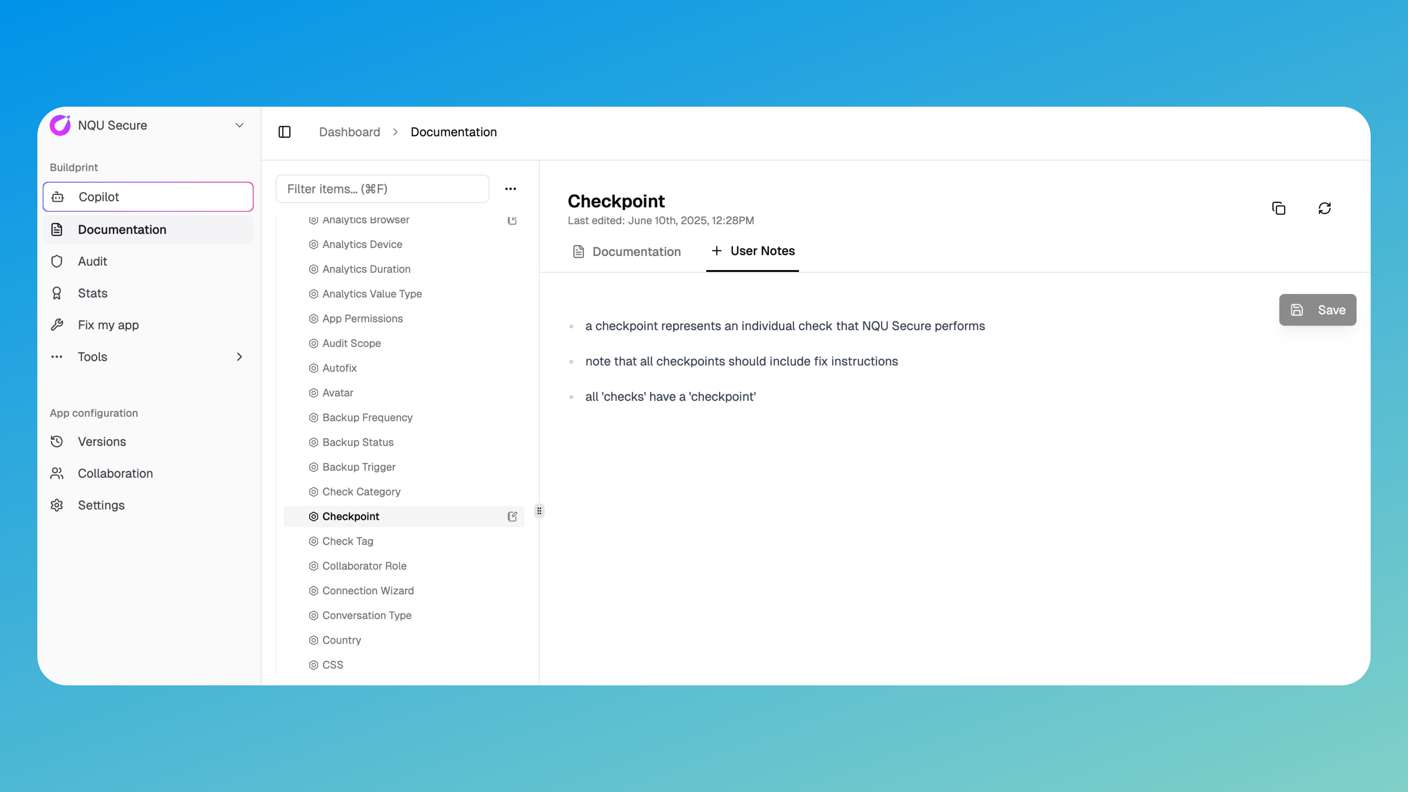Click the NQU Secure logo icon
The height and width of the screenshot is (792, 1408).
coord(60,125)
